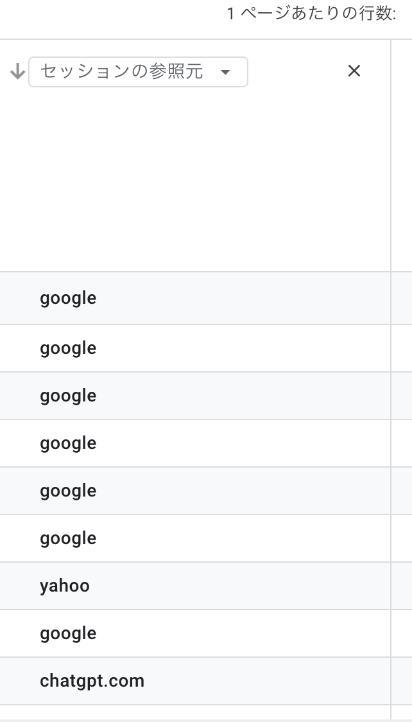Select the chatgpt.com source row
412x722 pixels.
(x=195, y=680)
